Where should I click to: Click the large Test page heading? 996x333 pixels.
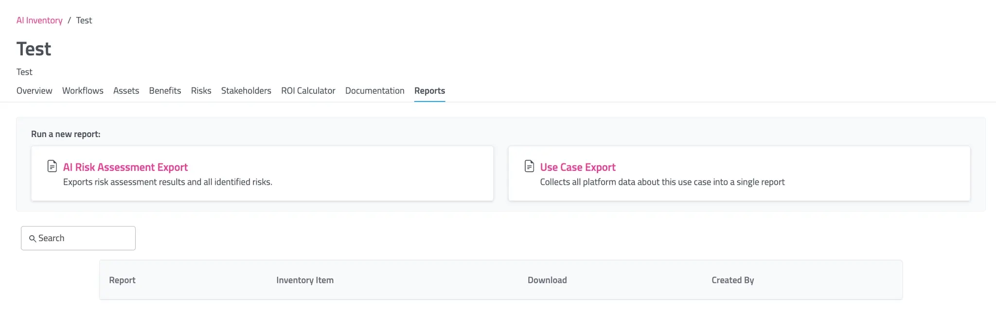coord(34,49)
